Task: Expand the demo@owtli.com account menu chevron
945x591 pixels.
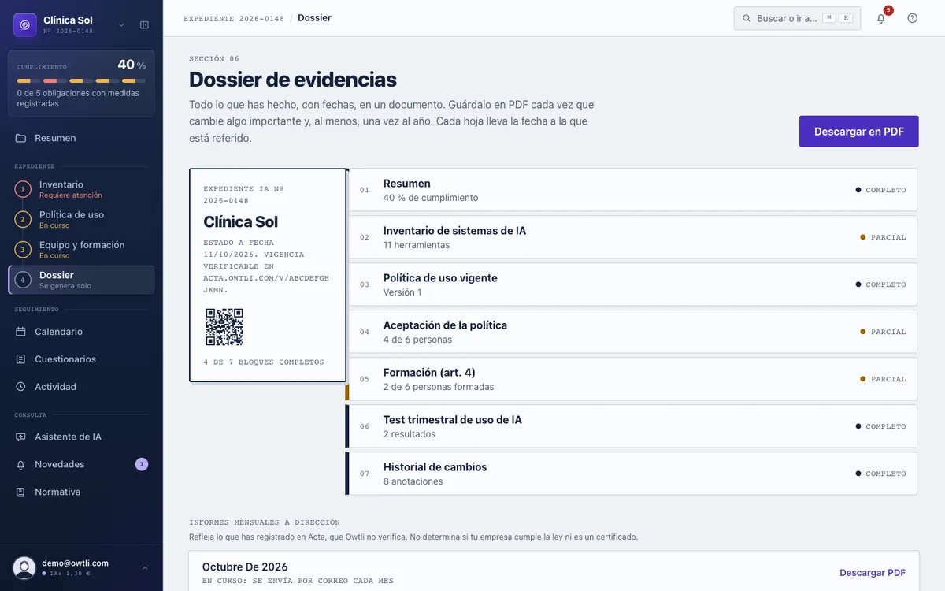Action: pos(145,567)
